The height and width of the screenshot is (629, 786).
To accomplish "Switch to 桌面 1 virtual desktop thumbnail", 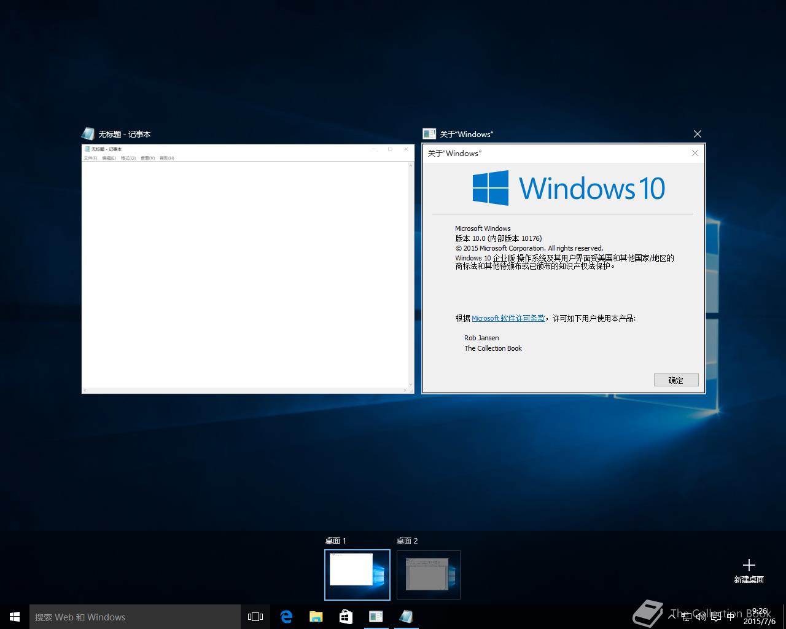I will pos(357,575).
